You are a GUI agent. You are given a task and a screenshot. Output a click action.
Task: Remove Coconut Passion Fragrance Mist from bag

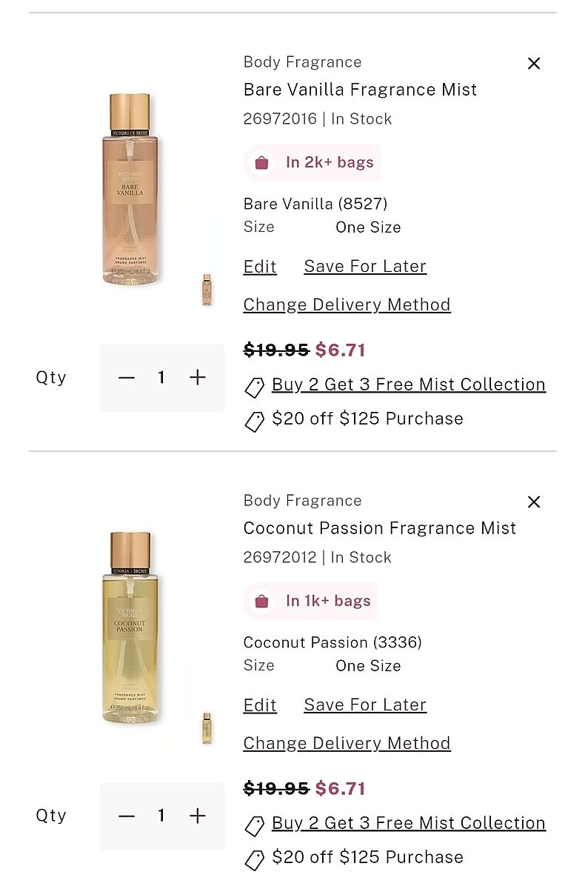[534, 502]
